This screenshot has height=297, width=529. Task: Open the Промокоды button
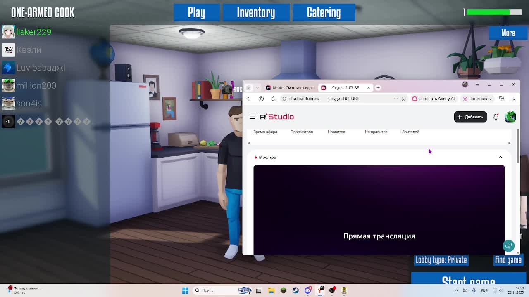tap(477, 99)
